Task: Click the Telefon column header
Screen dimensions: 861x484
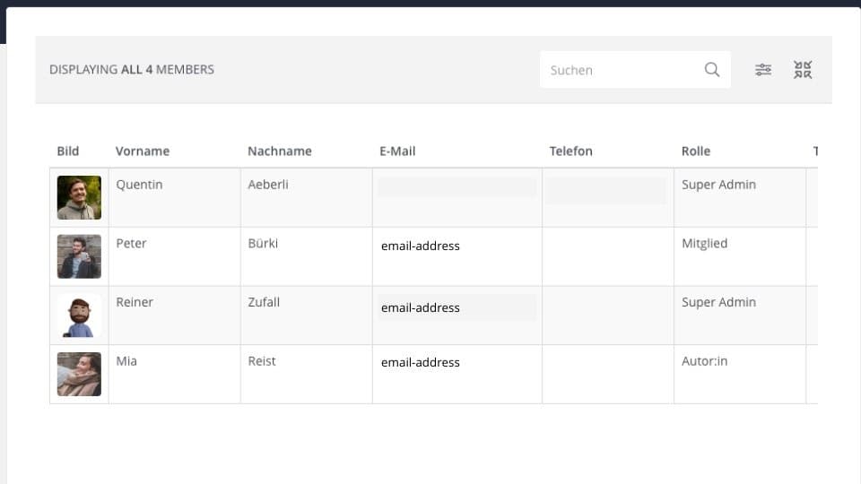Action: pos(571,151)
